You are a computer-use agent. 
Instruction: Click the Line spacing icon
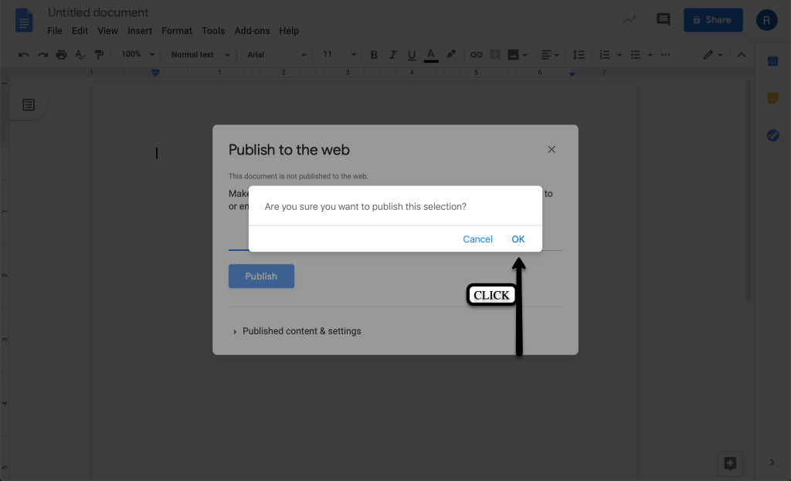point(579,55)
